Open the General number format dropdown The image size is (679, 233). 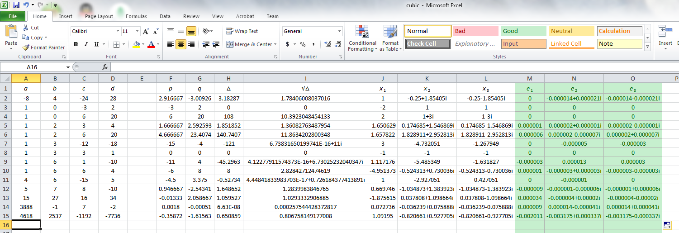click(x=339, y=31)
